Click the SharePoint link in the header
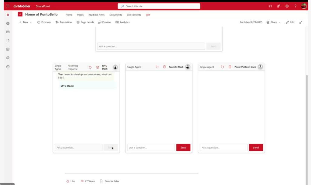Image resolution: width=311 pixels, height=185 pixels. (x=43, y=6)
